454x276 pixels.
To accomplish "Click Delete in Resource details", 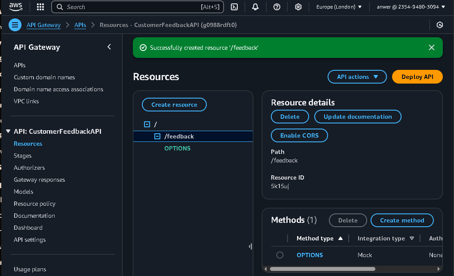I will pos(290,117).
